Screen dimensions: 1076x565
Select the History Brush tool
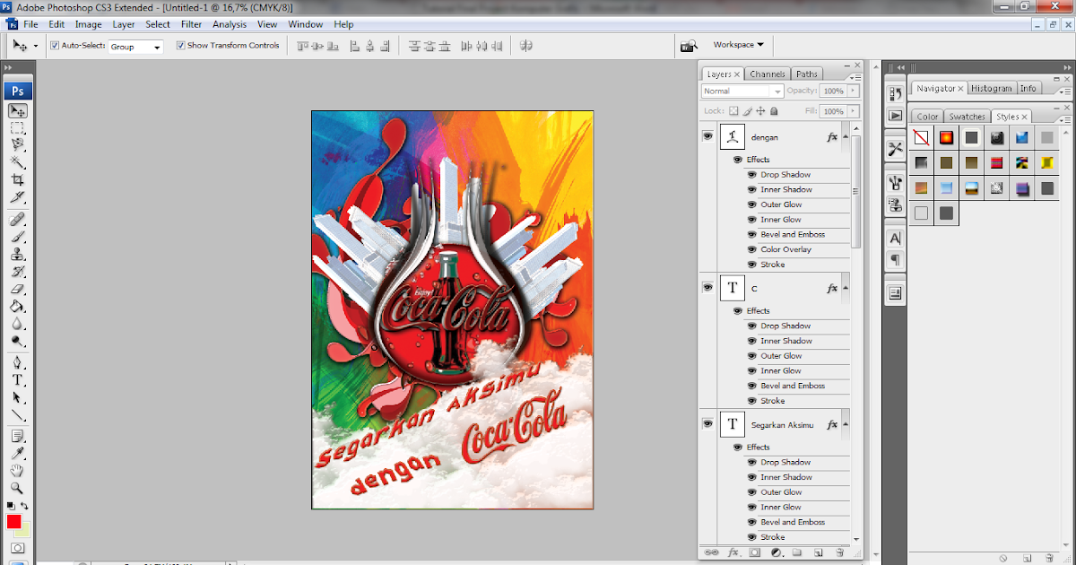pyautogui.click(x=18, y=271)
